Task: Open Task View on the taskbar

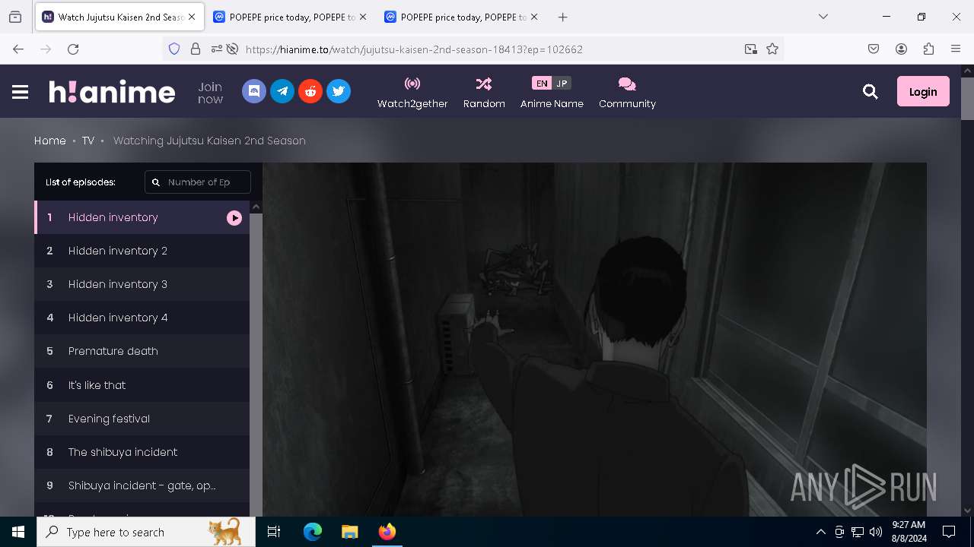Action: coord(274,532)
